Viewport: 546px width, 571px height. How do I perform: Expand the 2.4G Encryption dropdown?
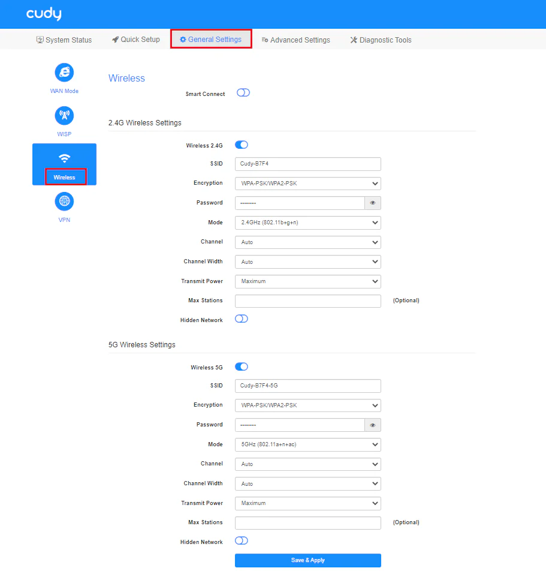point(307,184)
